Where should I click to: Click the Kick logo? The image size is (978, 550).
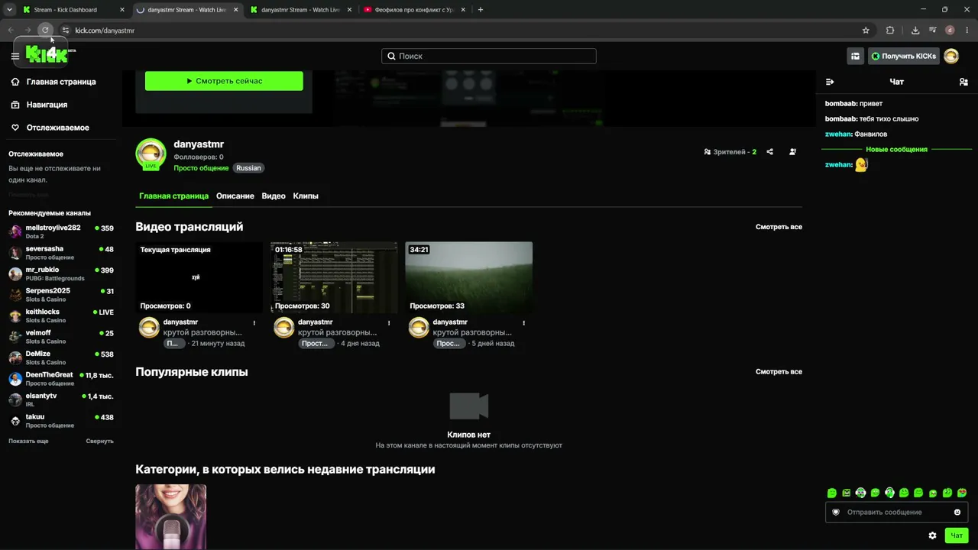[x=47, y=54]
